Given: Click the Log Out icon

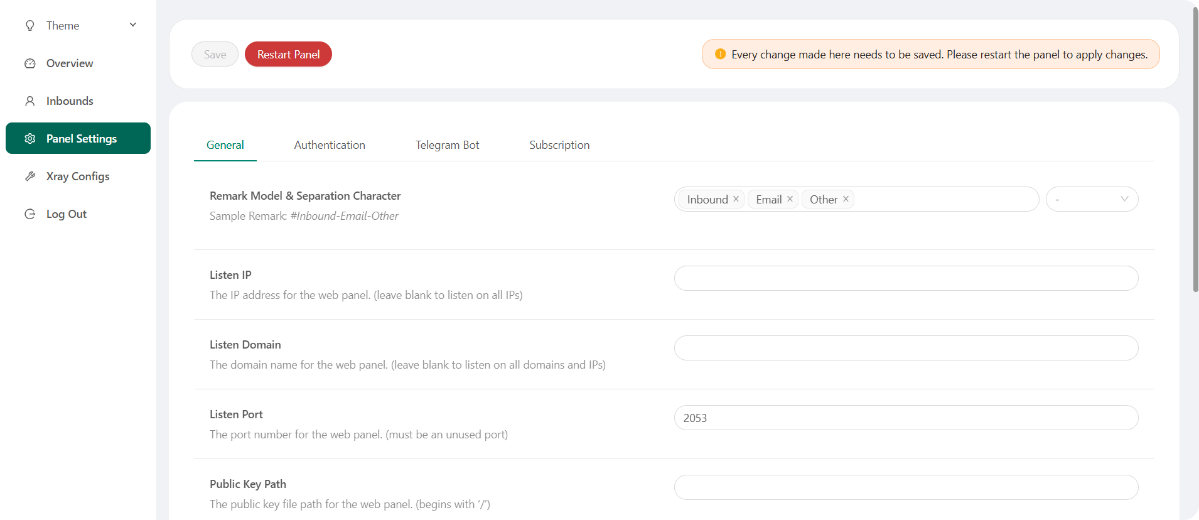Looking at the screenshot, I should 30,214.
